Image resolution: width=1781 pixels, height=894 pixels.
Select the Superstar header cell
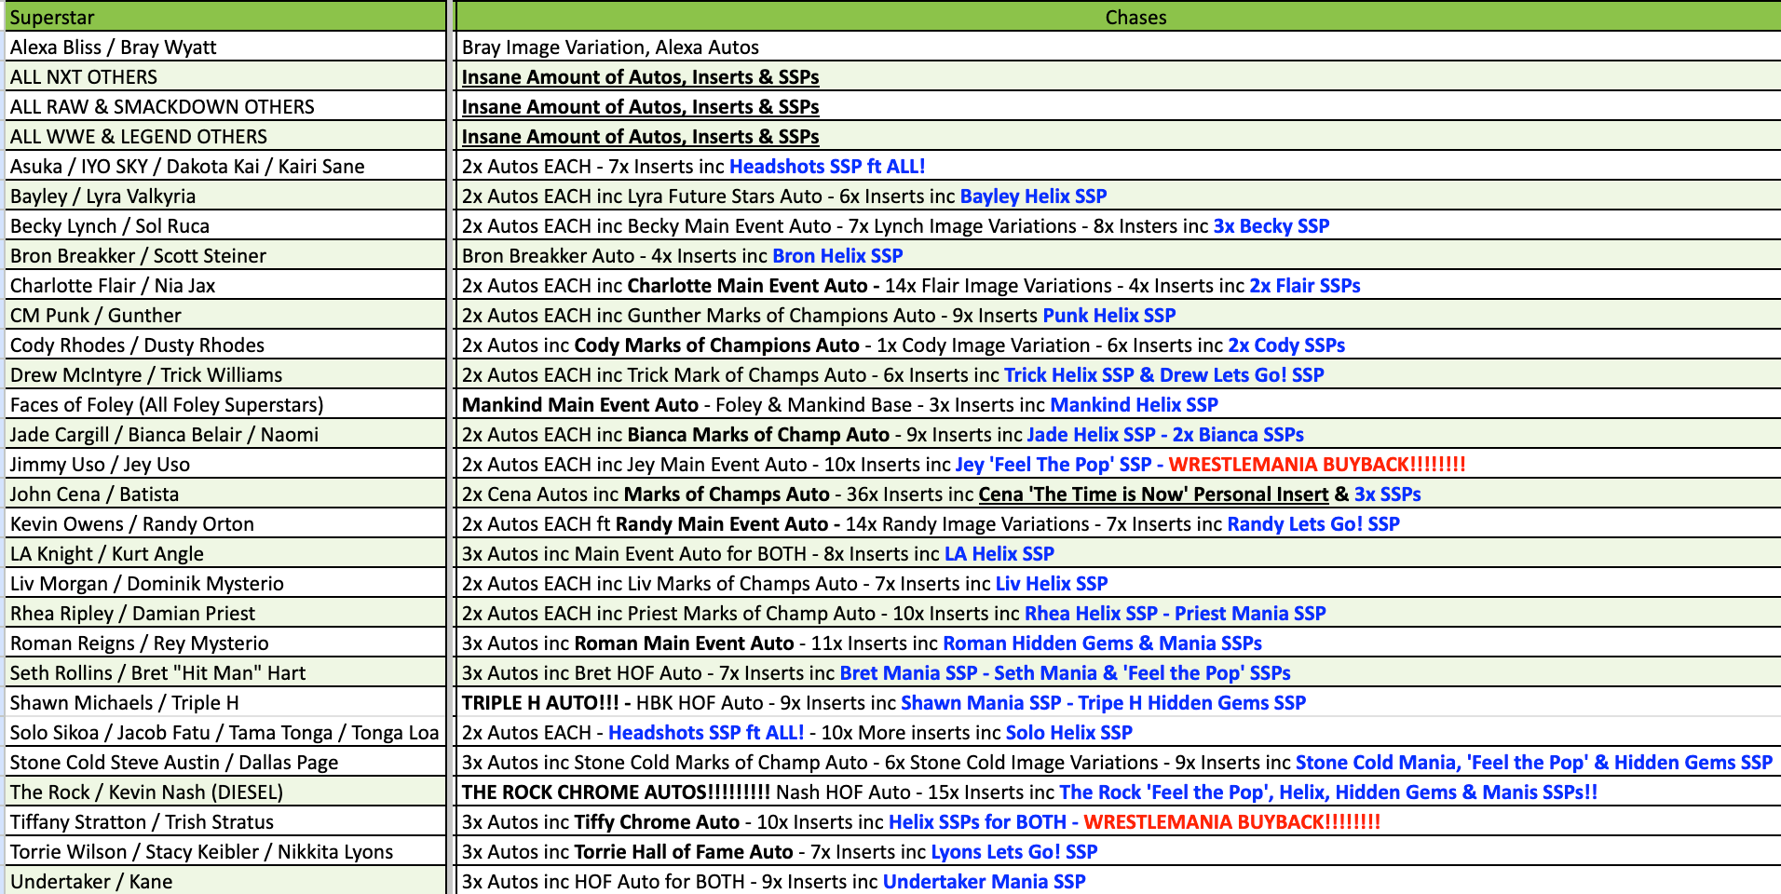point(225,17)
